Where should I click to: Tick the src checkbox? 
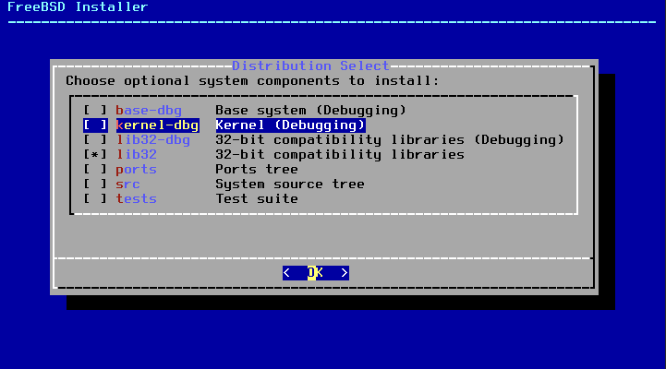[95, 184]
